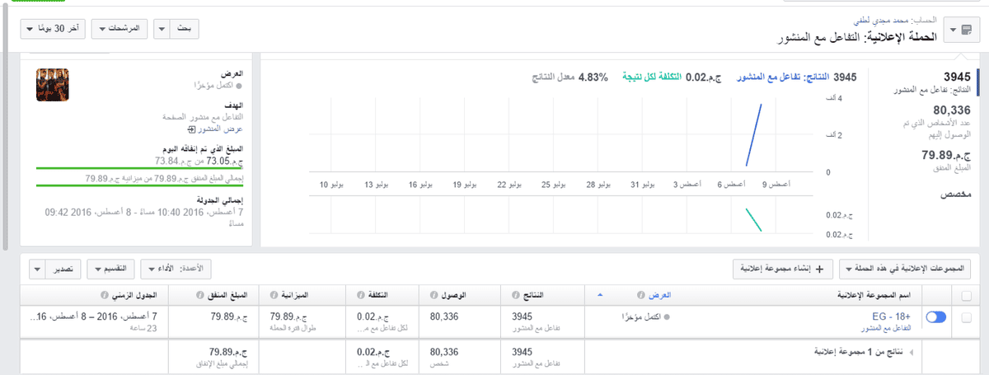
Task: Click the sort arrow in العرض column
Action: tap(599, 295)
